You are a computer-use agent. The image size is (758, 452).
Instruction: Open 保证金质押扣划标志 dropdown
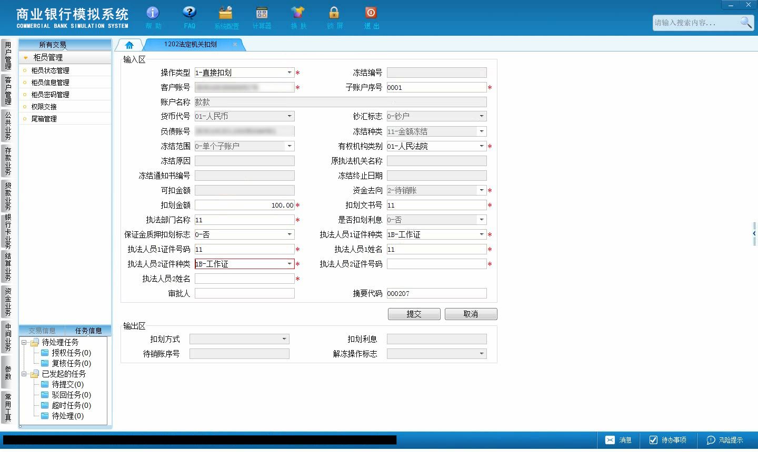coord(290,234)
